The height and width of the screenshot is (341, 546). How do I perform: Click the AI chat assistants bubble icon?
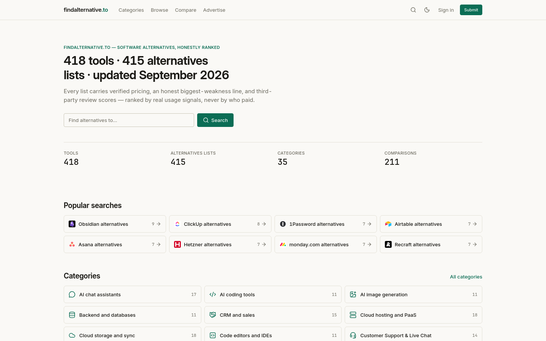[x=72, y=294]
